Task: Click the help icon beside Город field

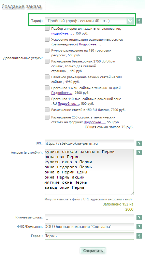Action: pyautogui.click(x=139, y=236)
